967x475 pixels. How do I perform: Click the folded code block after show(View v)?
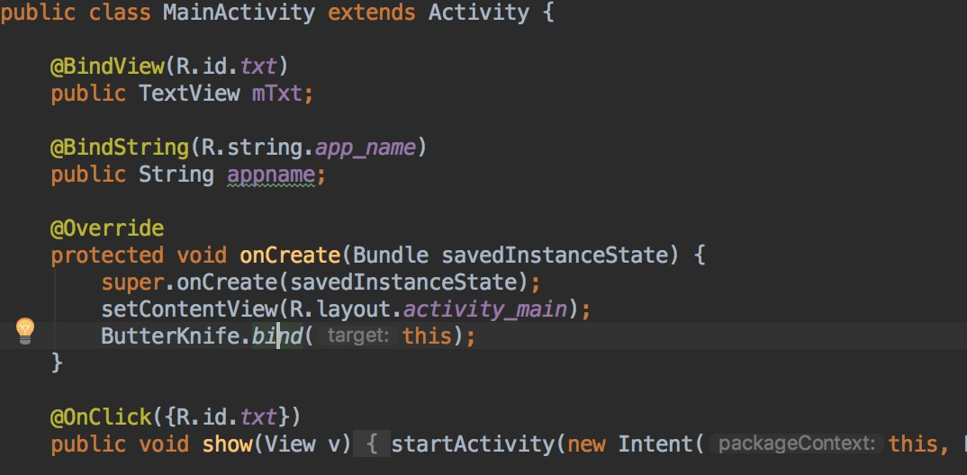(x=372, y=444)
